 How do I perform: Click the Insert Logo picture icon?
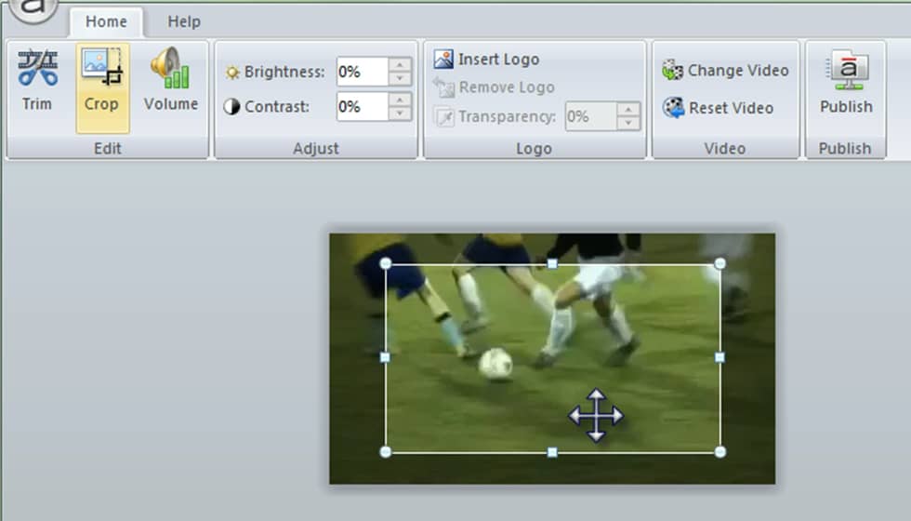(443, 59)
